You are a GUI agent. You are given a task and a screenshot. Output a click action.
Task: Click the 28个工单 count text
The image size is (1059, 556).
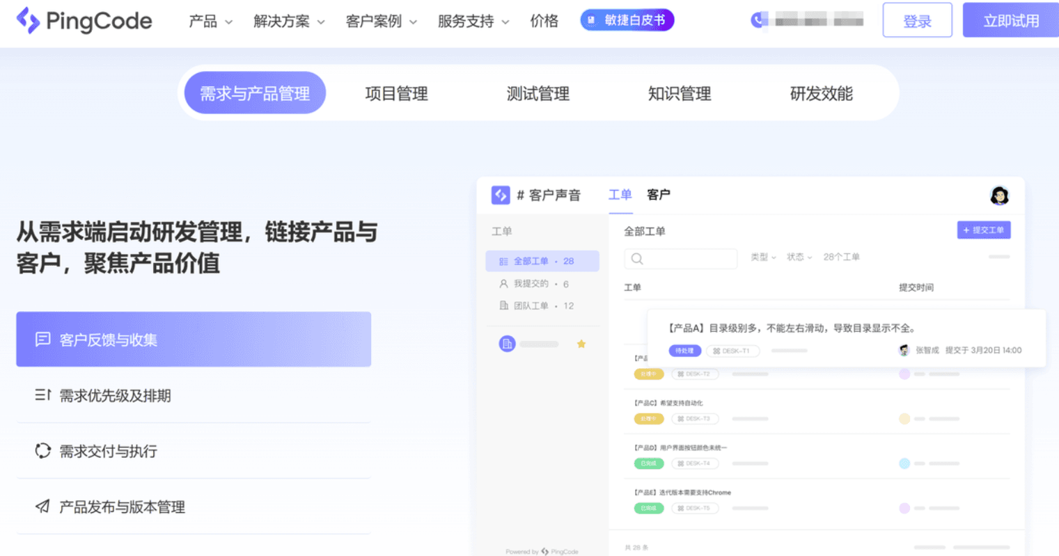842,257
